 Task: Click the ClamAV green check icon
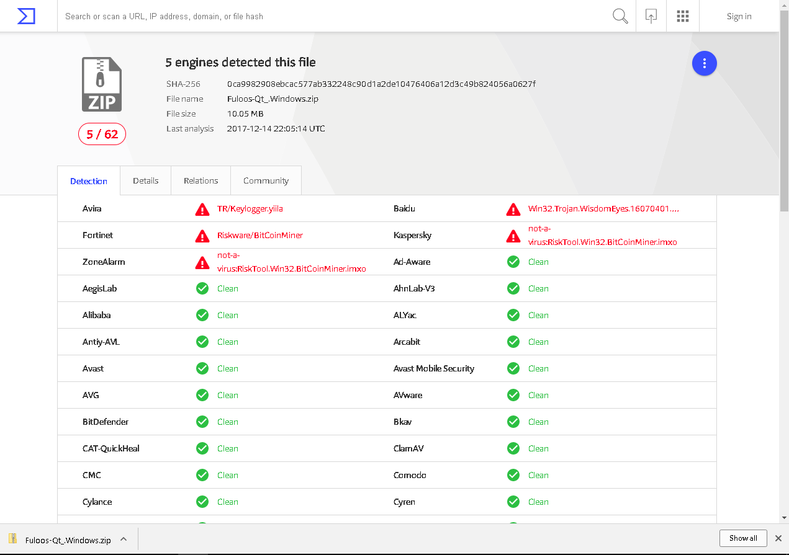(513, 448)
